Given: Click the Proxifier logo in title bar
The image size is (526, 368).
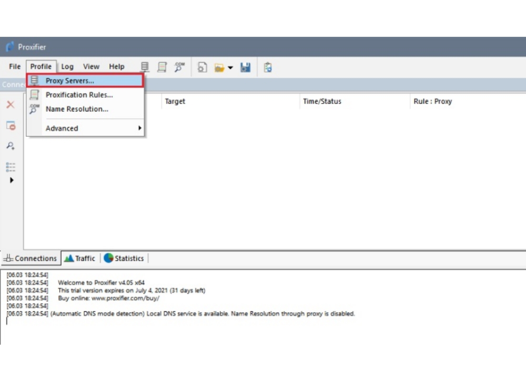Looking at the screenshot, I should click(10, 47).
